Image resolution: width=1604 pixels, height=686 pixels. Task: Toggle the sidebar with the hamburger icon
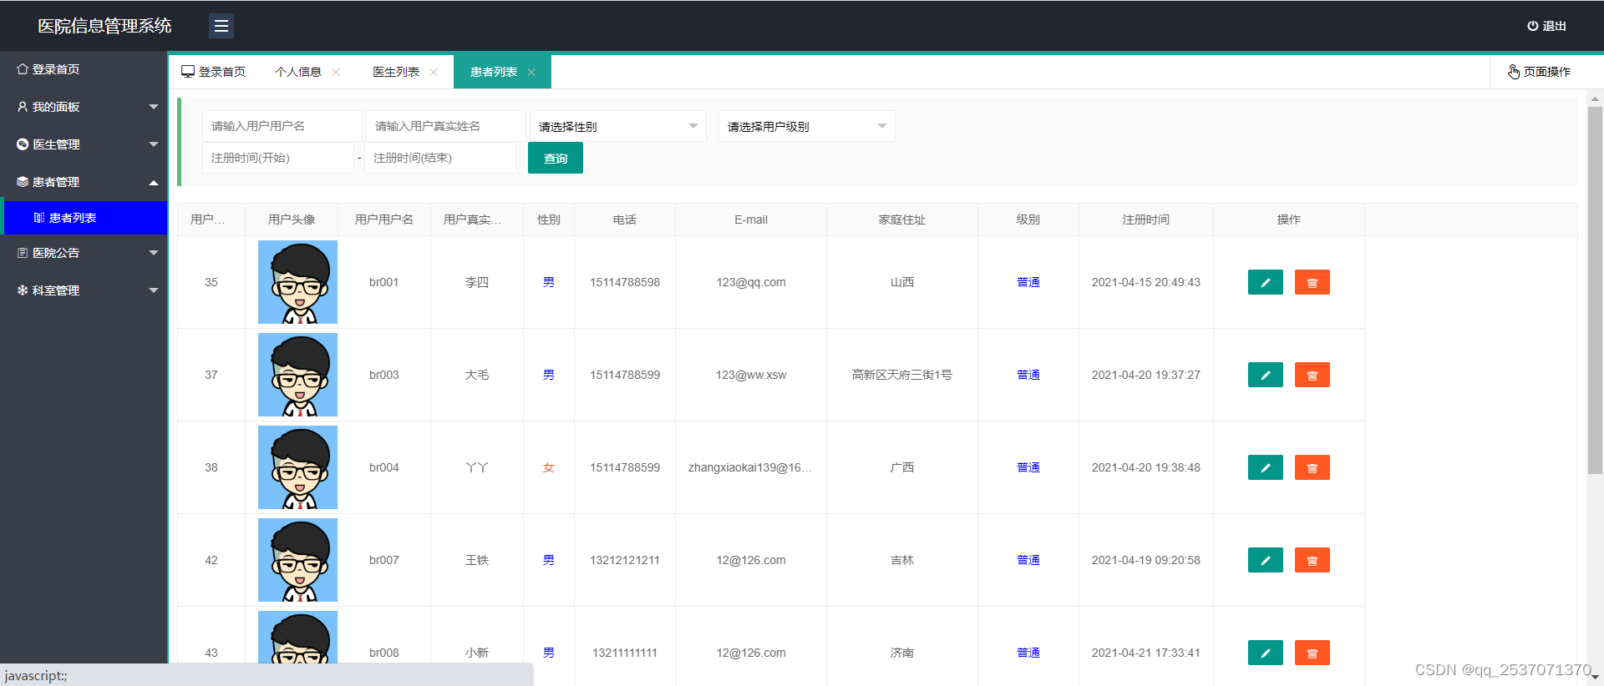[x=221, y=26]
